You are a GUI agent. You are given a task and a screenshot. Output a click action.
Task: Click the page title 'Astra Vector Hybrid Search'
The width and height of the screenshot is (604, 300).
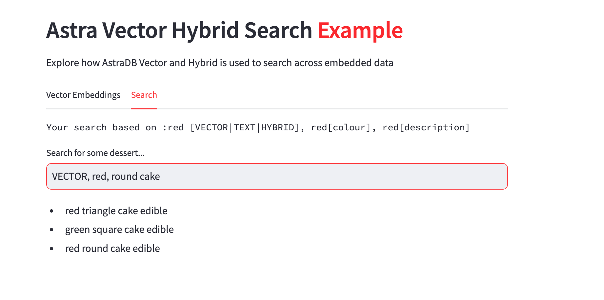click(180, 30)
